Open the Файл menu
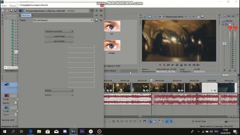 (4, 6)
